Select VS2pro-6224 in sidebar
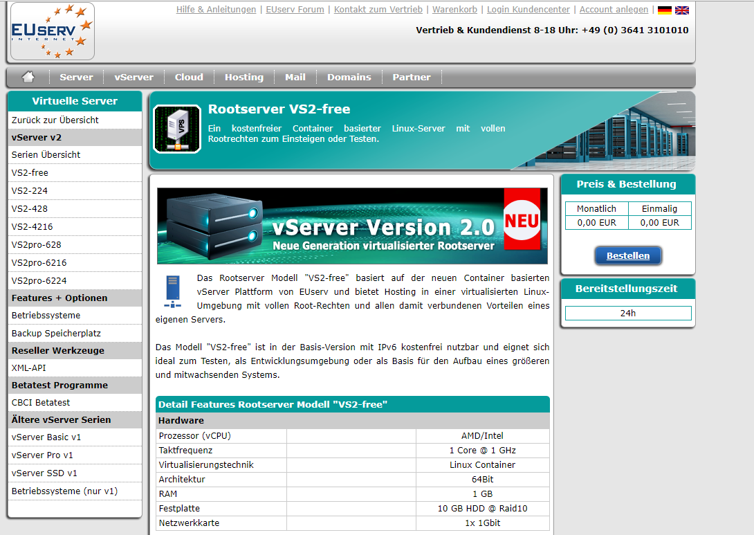This screenshot has height=535, width=754. [75, 280]
